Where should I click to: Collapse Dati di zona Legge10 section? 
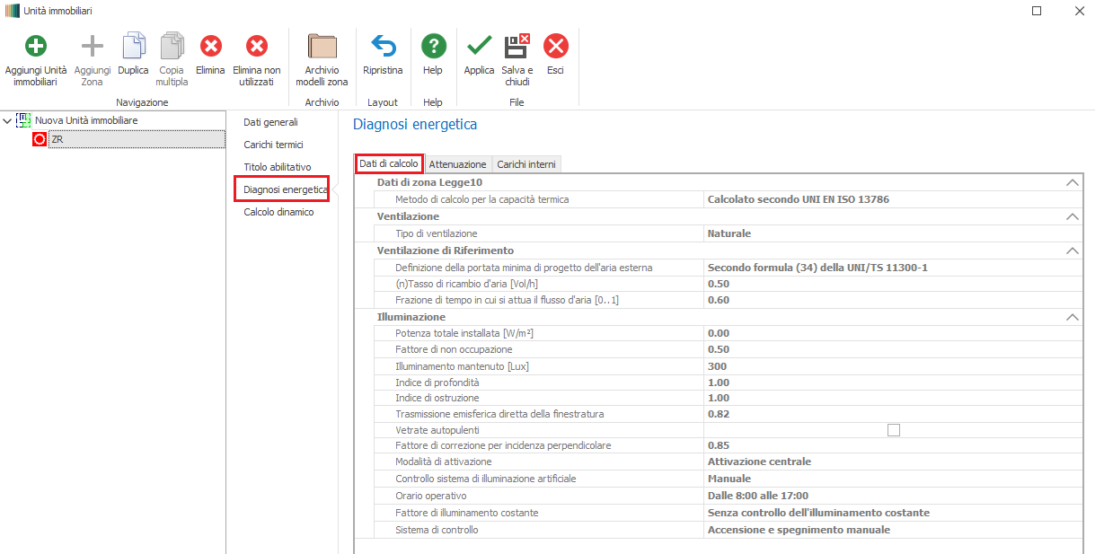[1071, 182]
